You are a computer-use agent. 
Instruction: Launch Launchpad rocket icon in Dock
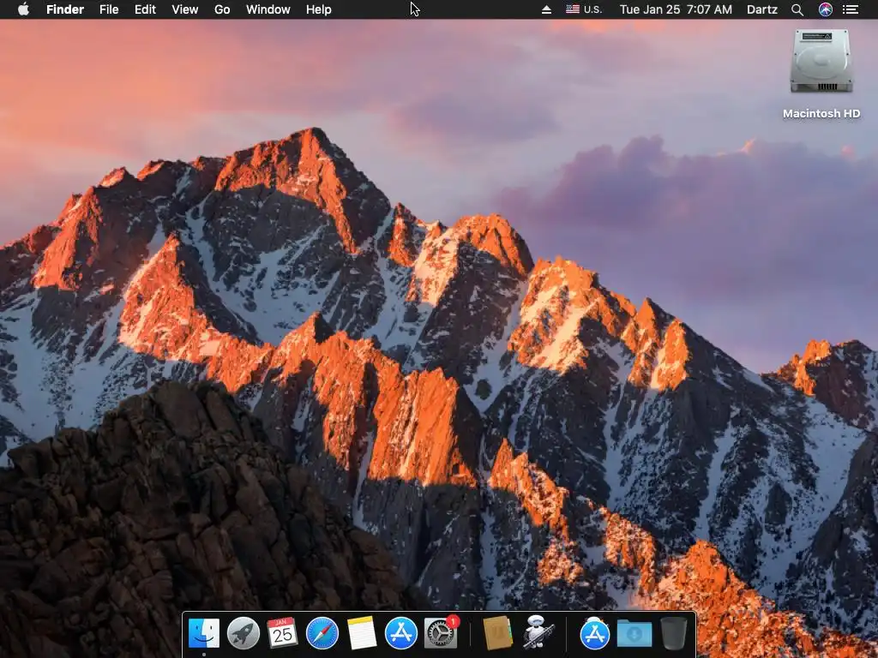243,633
